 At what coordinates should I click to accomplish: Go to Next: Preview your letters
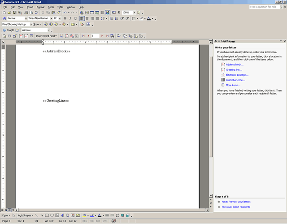pyautogui.click(x=236, y=202)
